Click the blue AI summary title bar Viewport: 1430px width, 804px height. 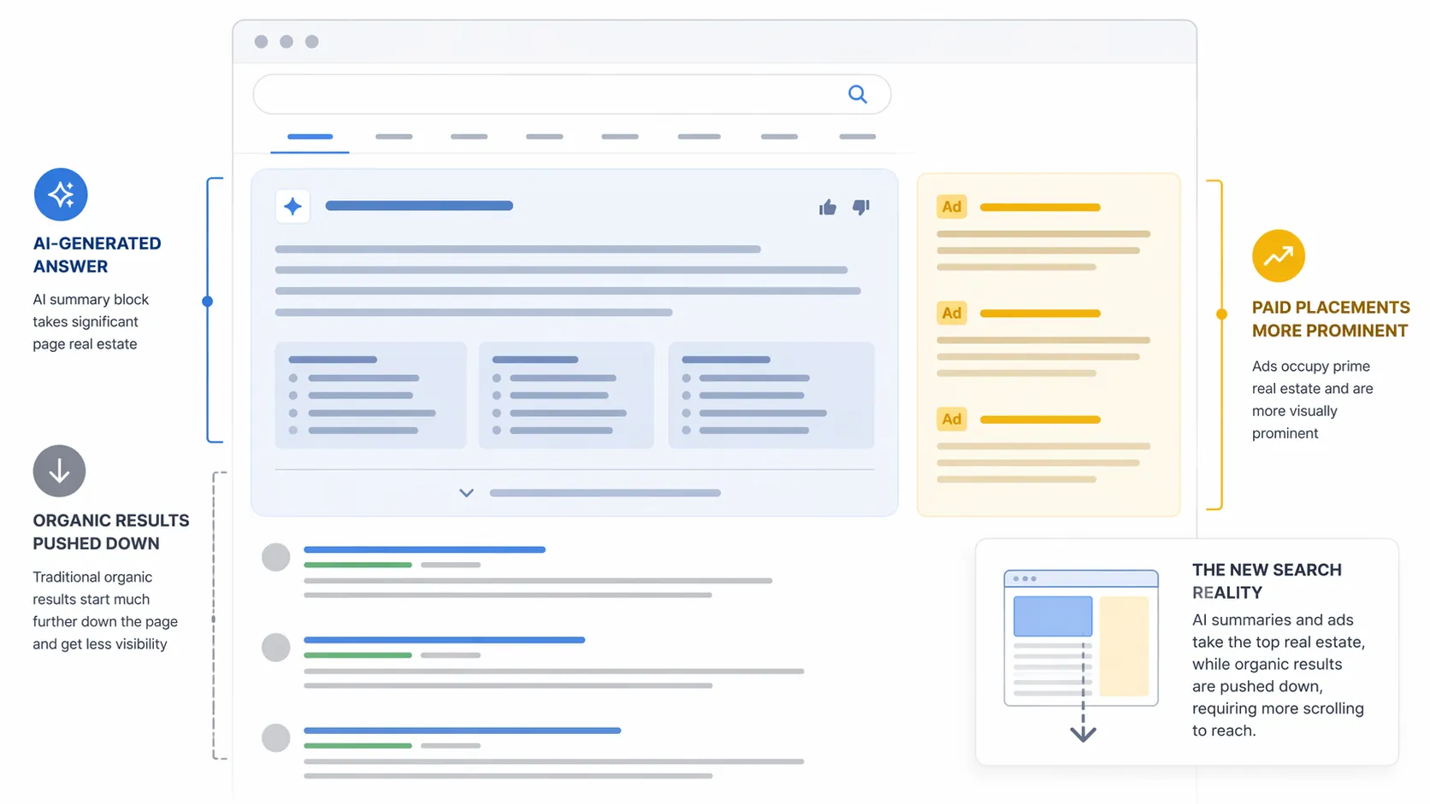[419, 206]
